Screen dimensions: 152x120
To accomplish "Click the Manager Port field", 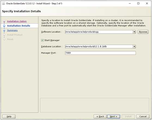I will click(x=101, y=53).
